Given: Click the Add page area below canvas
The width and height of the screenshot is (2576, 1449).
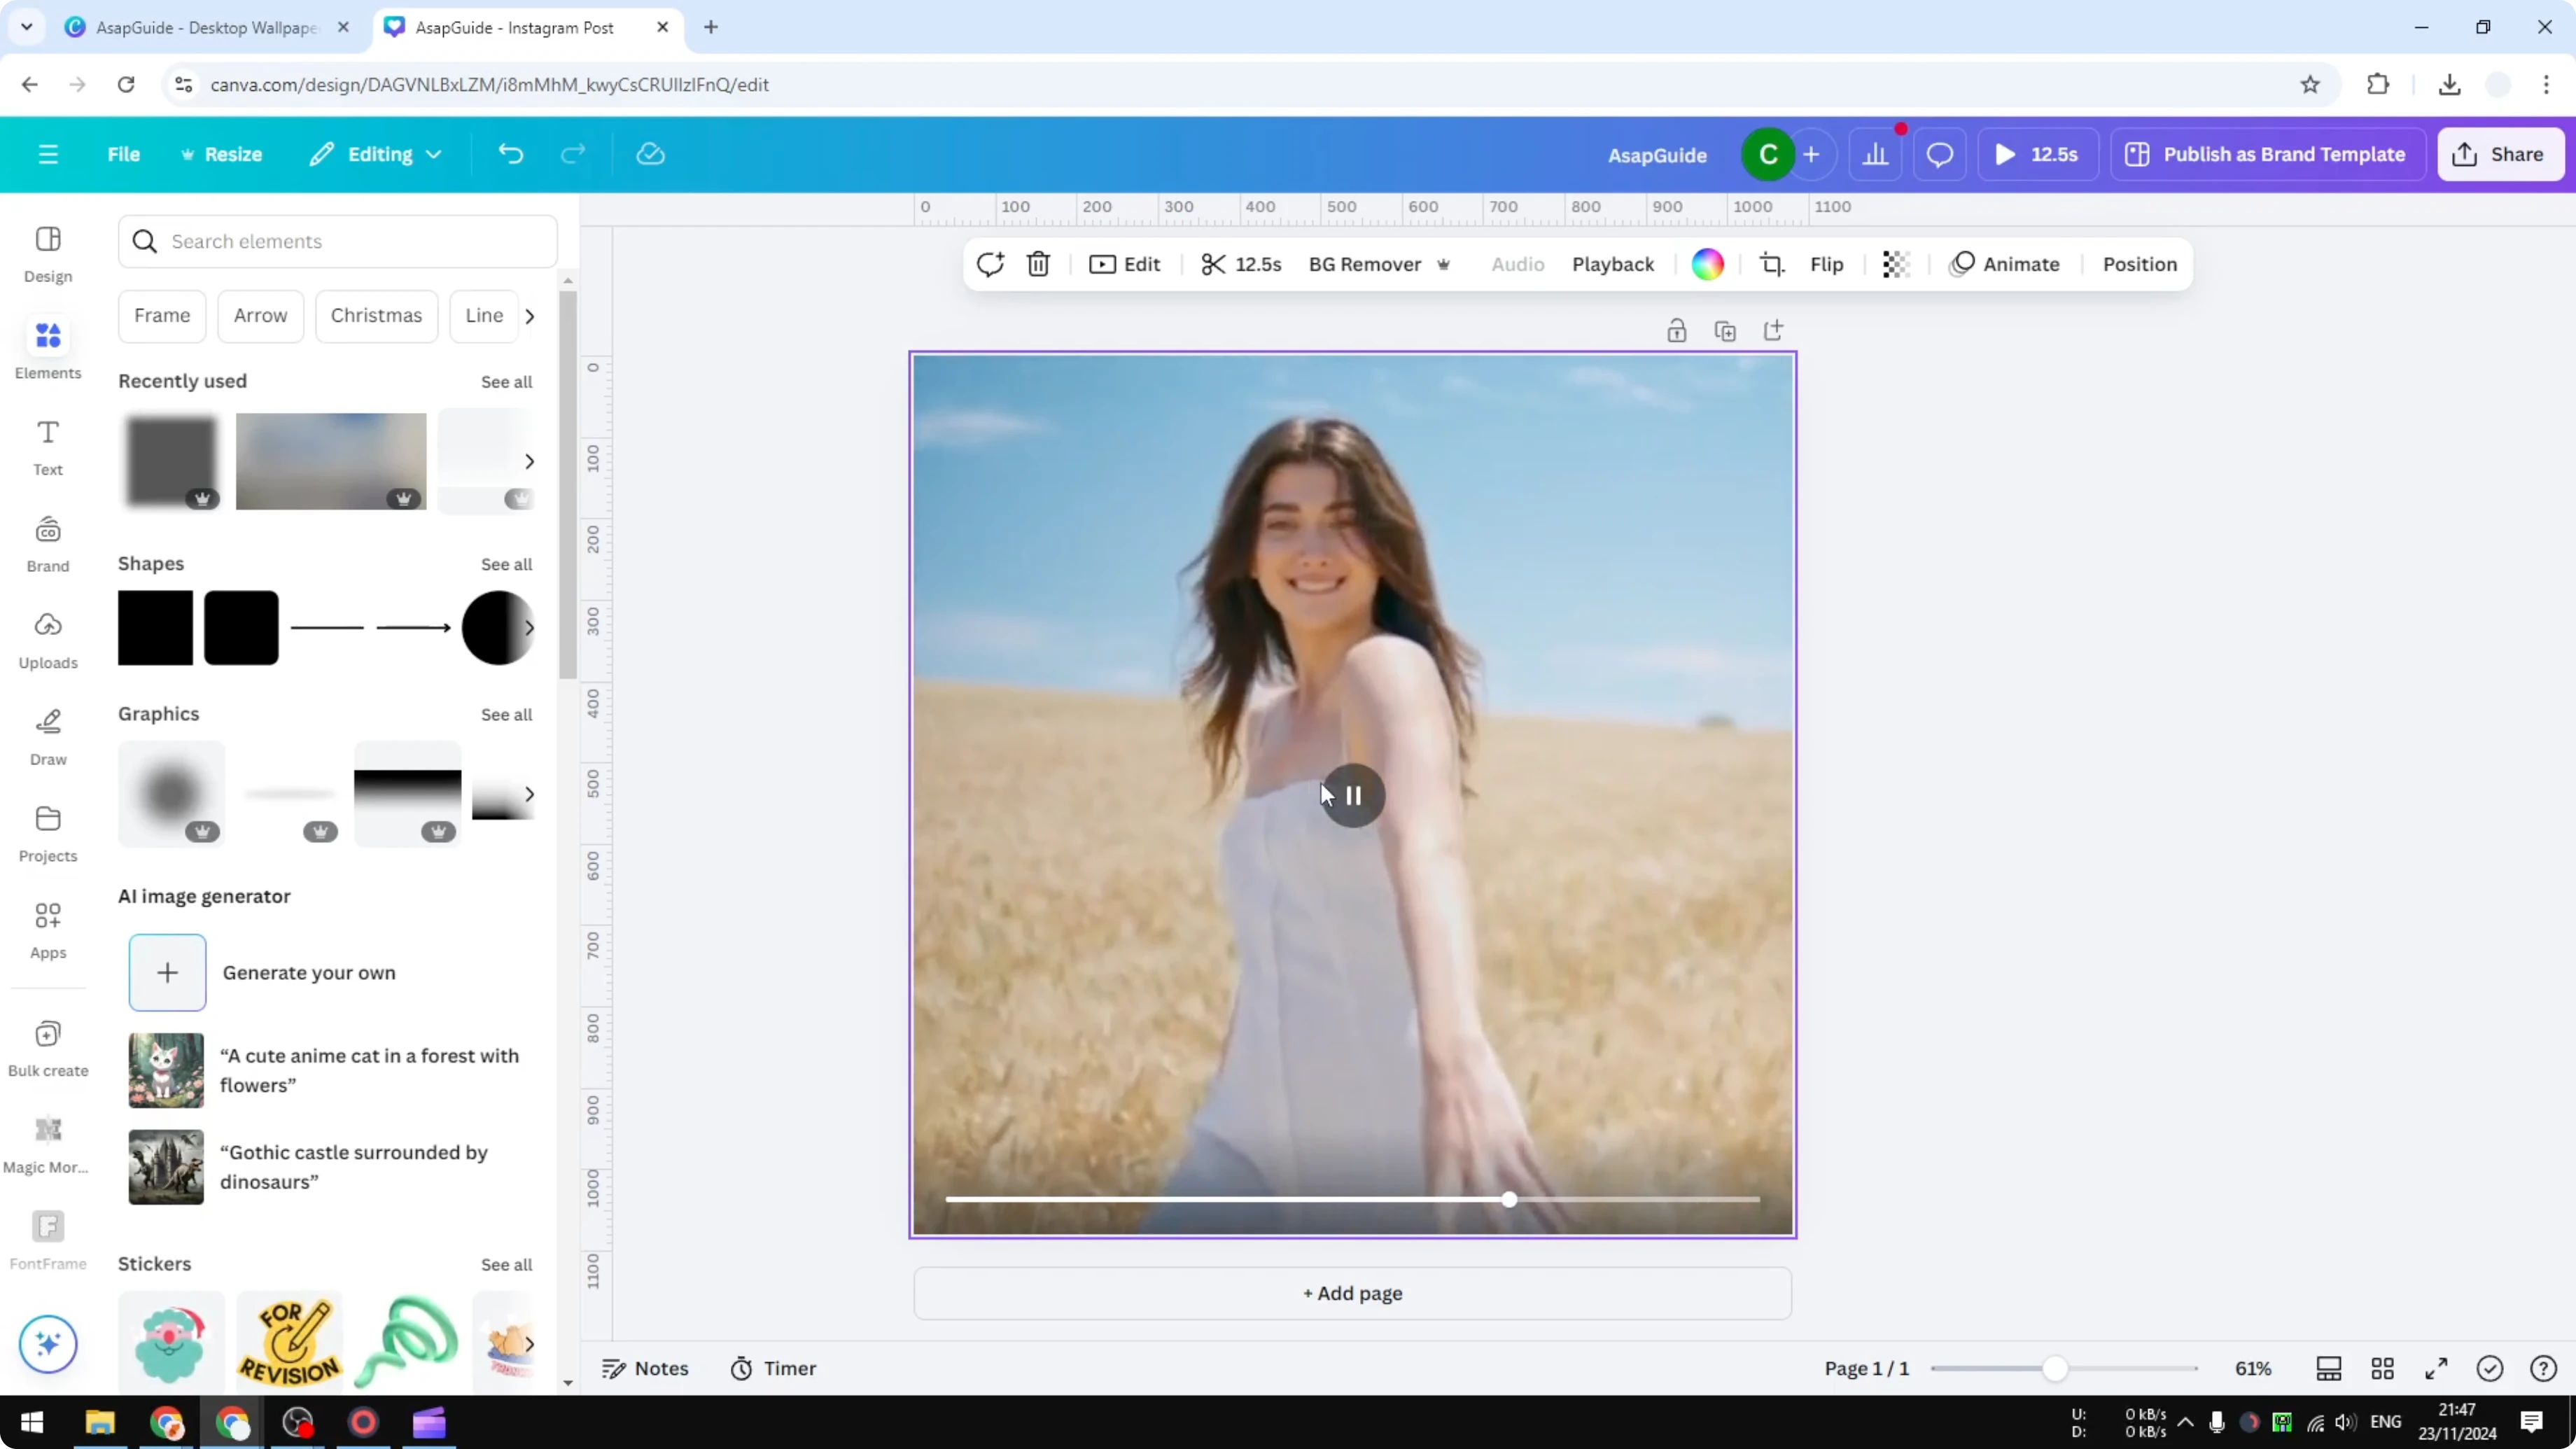Looking at the screenshot, I should [1352, 1292].
